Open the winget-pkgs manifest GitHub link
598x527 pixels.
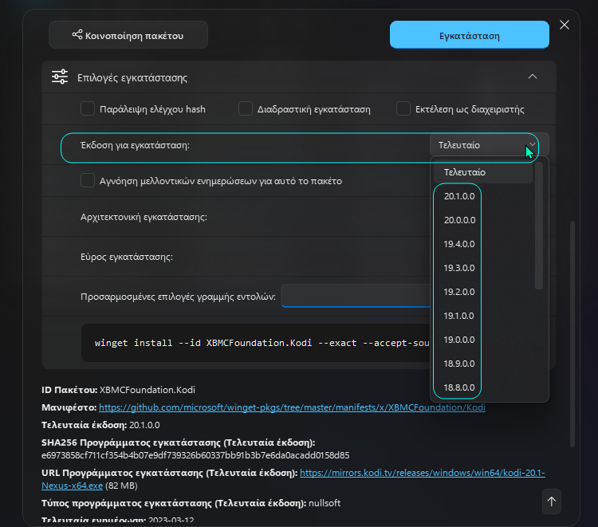tap(292, 407)
